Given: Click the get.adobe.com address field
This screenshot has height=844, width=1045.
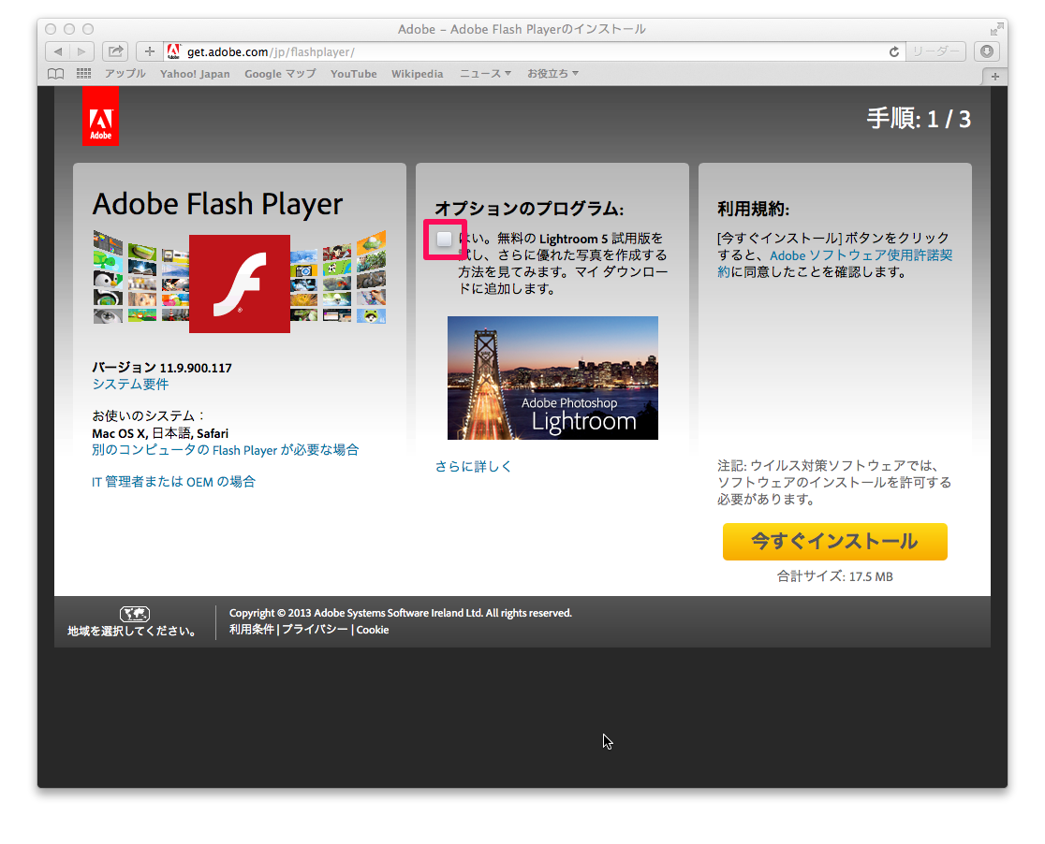Looking at the screenshot, I should point(524,51).
